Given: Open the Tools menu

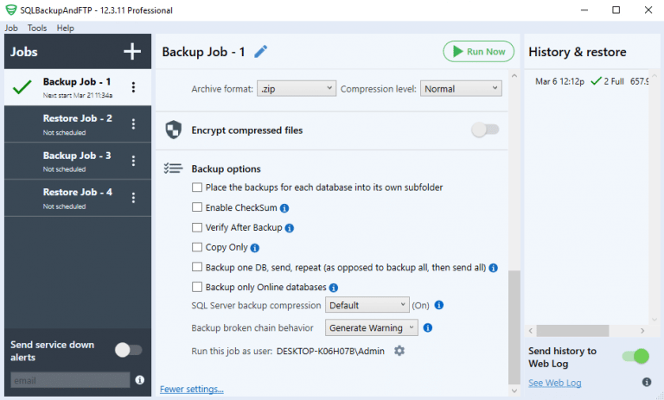Looking at the screenshot, I should click(x=37, y=28).
